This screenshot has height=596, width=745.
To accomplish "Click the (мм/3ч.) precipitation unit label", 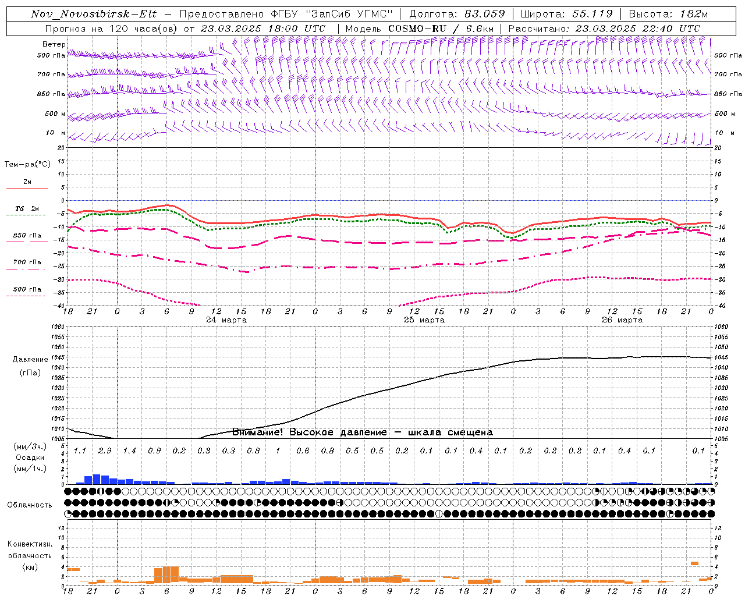I will coord(29,446).
